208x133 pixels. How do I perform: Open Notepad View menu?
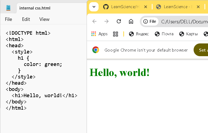tap(44, 19)
